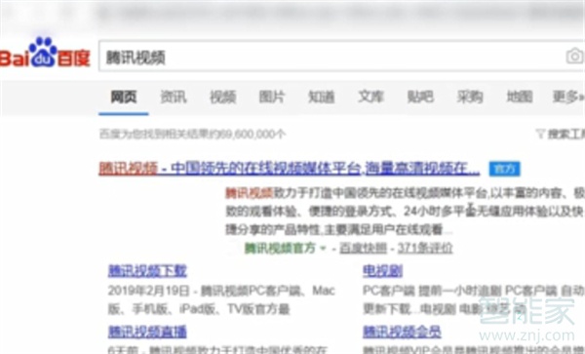The height and width of the screenshot is (354, 585).
Task: Open the 腾讯视频直播 sublink
Action: point(147,332)
